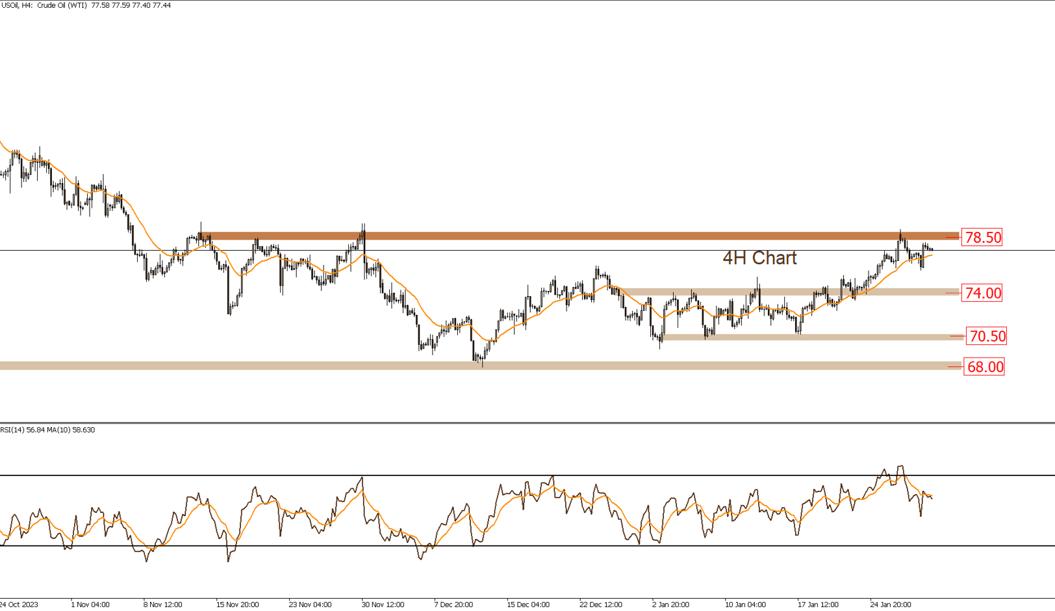The height and width of the screenshot is (611, 1055).
Task: Click the '2 Jan 20:00' time axis label
Action: [x=670, y=605]
